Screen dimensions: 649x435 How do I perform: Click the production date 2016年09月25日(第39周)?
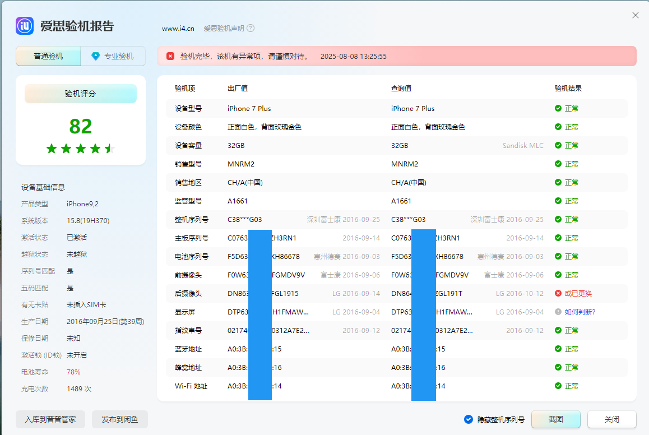pos(105,322)
